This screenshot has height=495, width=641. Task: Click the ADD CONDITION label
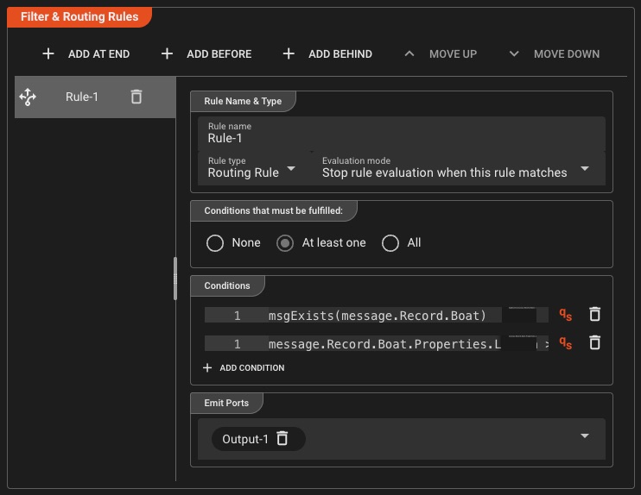point(252,367)
